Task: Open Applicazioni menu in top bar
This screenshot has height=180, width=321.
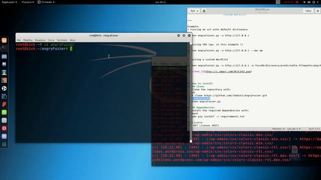Action: [x=9, y=2]
